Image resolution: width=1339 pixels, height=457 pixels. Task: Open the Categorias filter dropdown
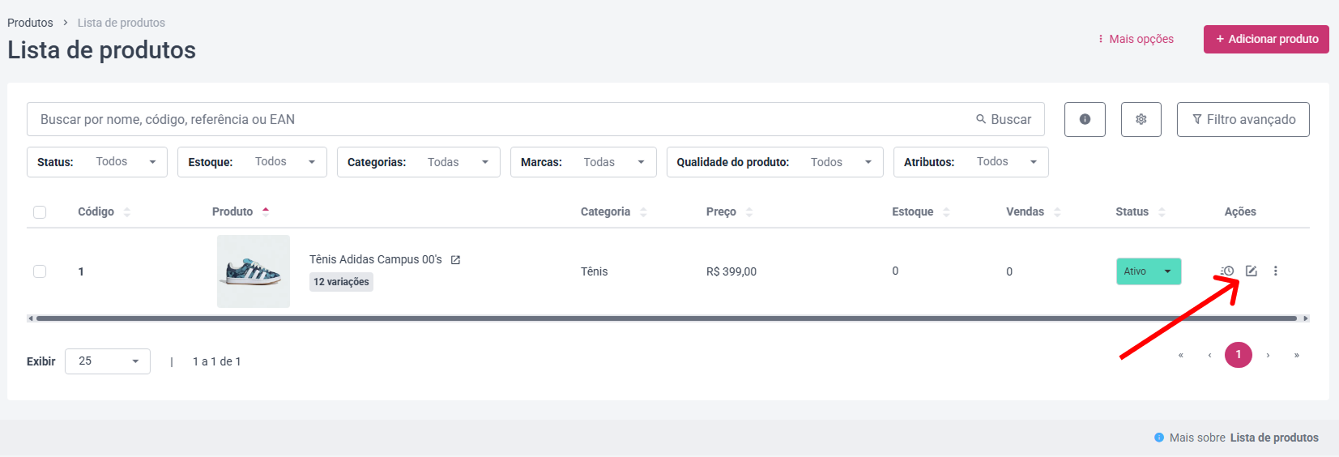coord(419,162)
